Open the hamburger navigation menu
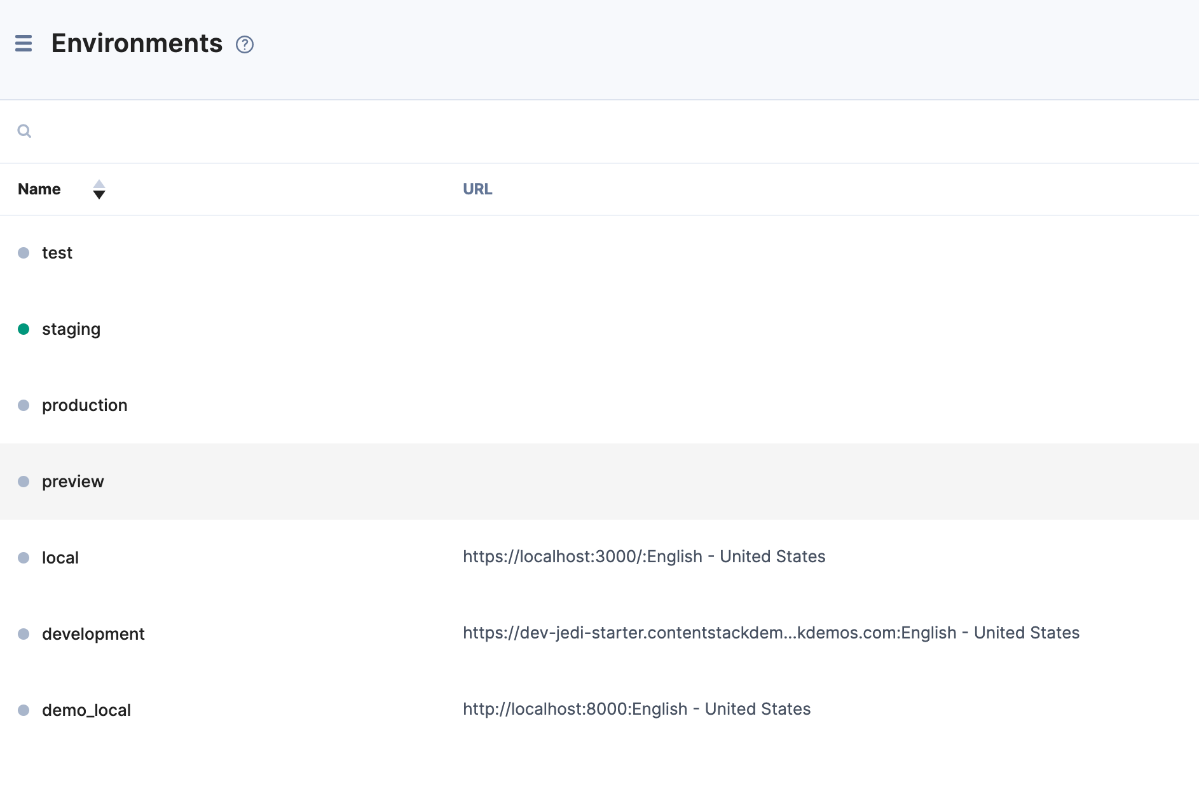This screenshot has width=1199, height=803. 24,43
